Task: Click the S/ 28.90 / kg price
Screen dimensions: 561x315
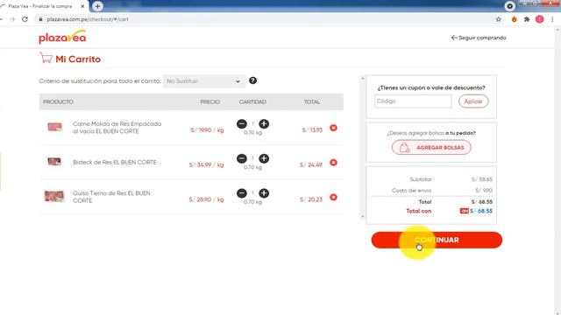Action: click(x=207, y=199)
